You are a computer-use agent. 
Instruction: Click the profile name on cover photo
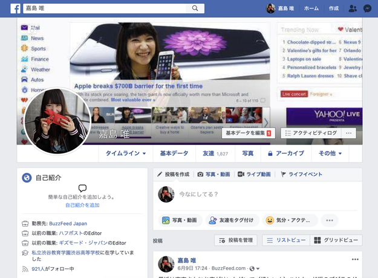(x=114, y=134)
